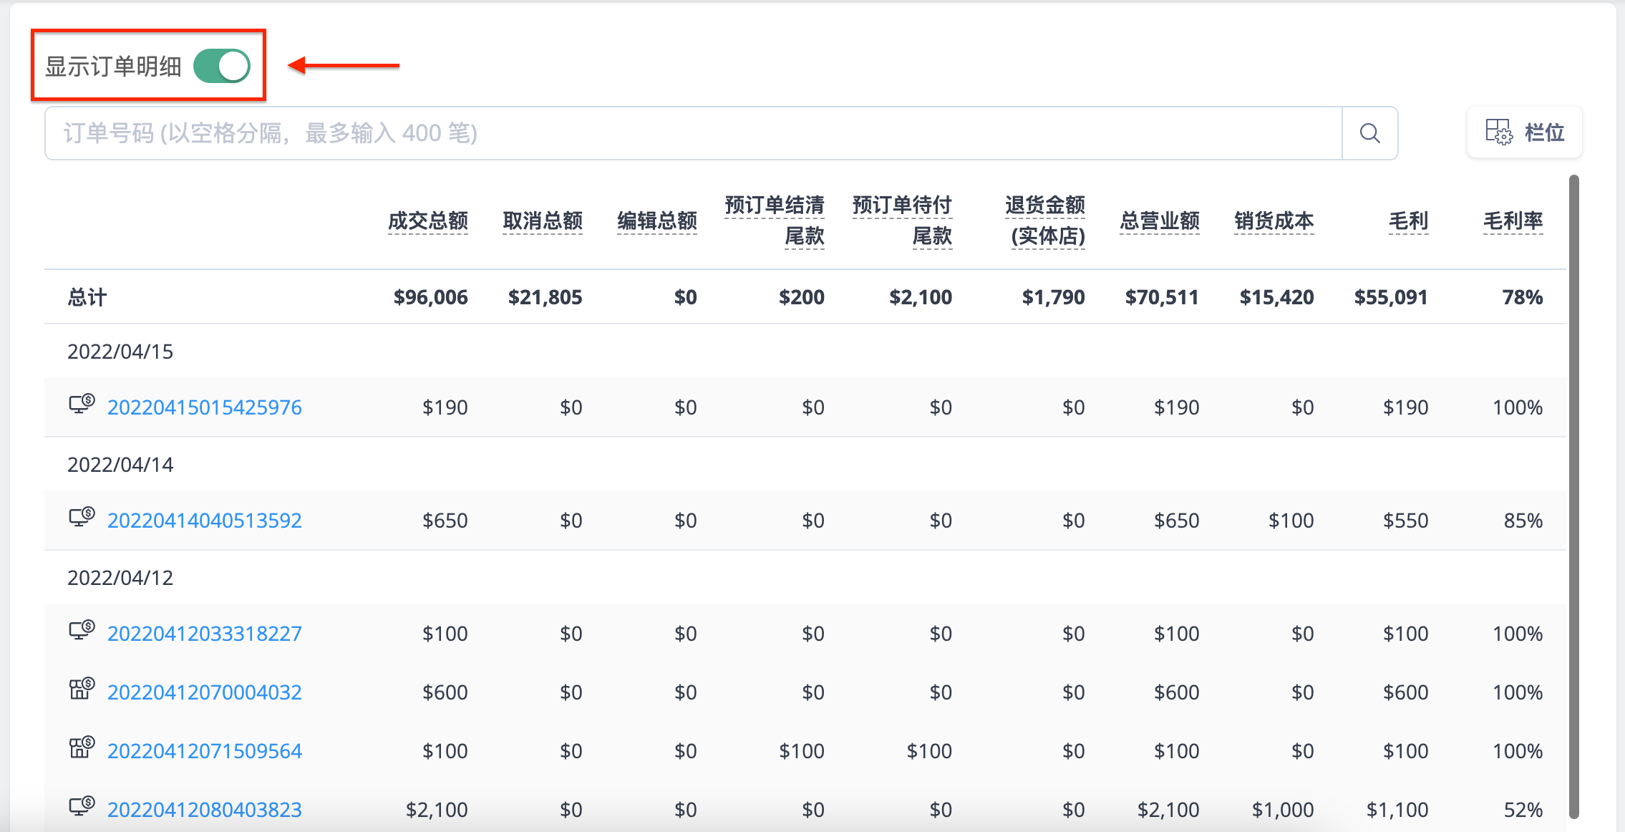
Task: Click the 2022/04/15 date group row
Action: (x=805, y=352)
